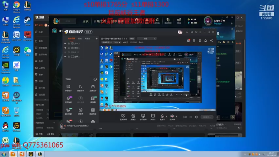Image resolution: width=279 pixels, height=157 pixels.
Task: Open the download tool below 房管助手
Action: [81, 100]
